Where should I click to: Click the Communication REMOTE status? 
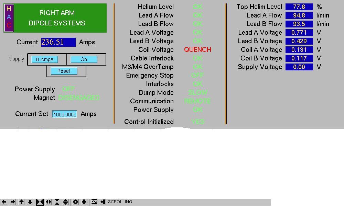[197, 101]
